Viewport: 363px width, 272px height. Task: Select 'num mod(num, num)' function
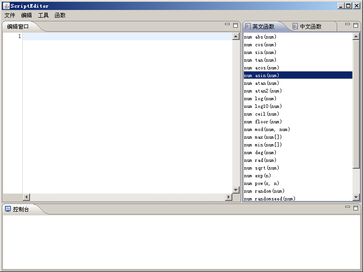(x=298, y=130)
